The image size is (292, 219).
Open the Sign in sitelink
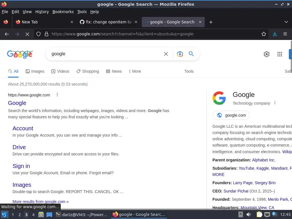pos(21,166)
